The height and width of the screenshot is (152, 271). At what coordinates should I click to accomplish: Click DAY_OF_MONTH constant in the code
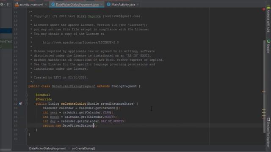point(112,121)
